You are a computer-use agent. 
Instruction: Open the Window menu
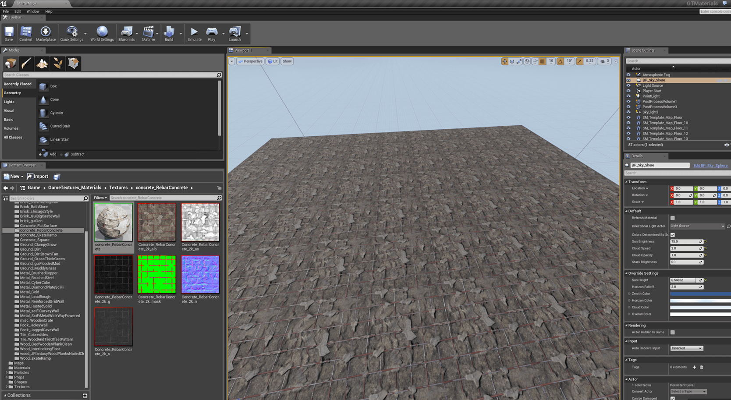(x=33, y=11)
